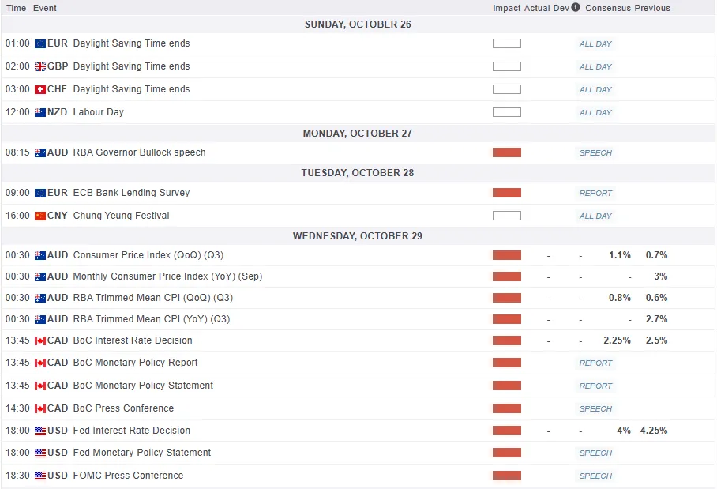This screenshot has height=489, width=717.
Task: Click the Tuesday, October 28 date header
Action: click(358, 172)
